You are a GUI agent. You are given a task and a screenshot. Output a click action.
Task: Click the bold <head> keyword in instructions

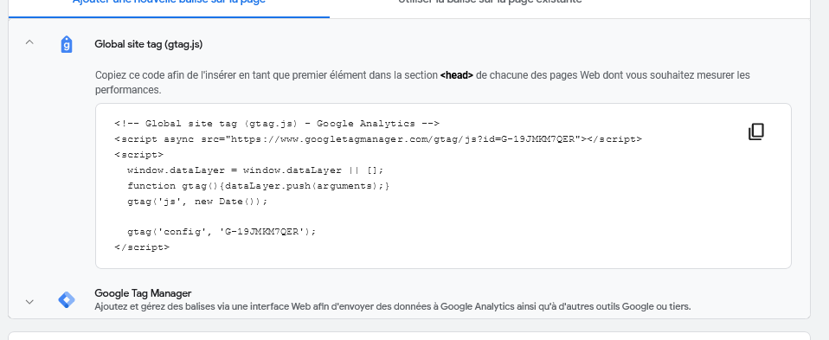click(x=457, y=75)
